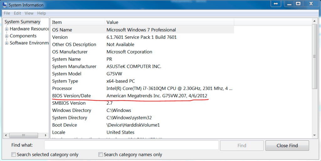Open the Edit menu
The image size is (321, 161).
(18, 13)
